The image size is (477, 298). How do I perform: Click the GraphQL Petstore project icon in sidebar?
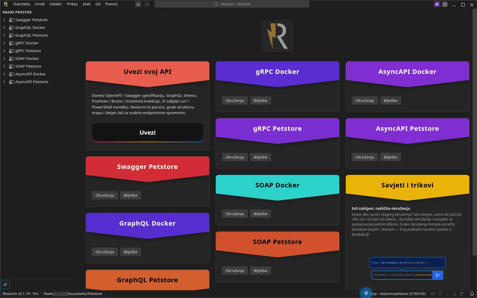click(11, 35)
